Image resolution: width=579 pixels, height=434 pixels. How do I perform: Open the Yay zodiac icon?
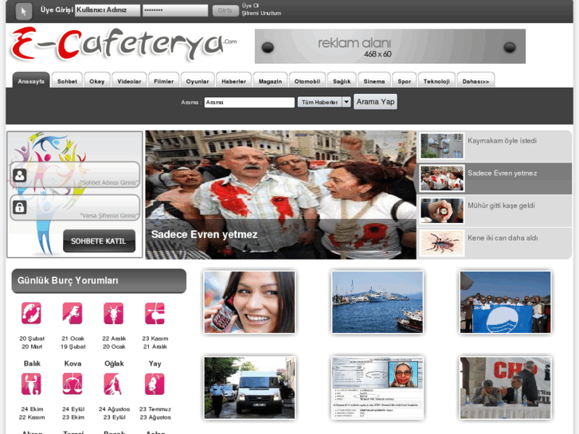click(155, 313)
